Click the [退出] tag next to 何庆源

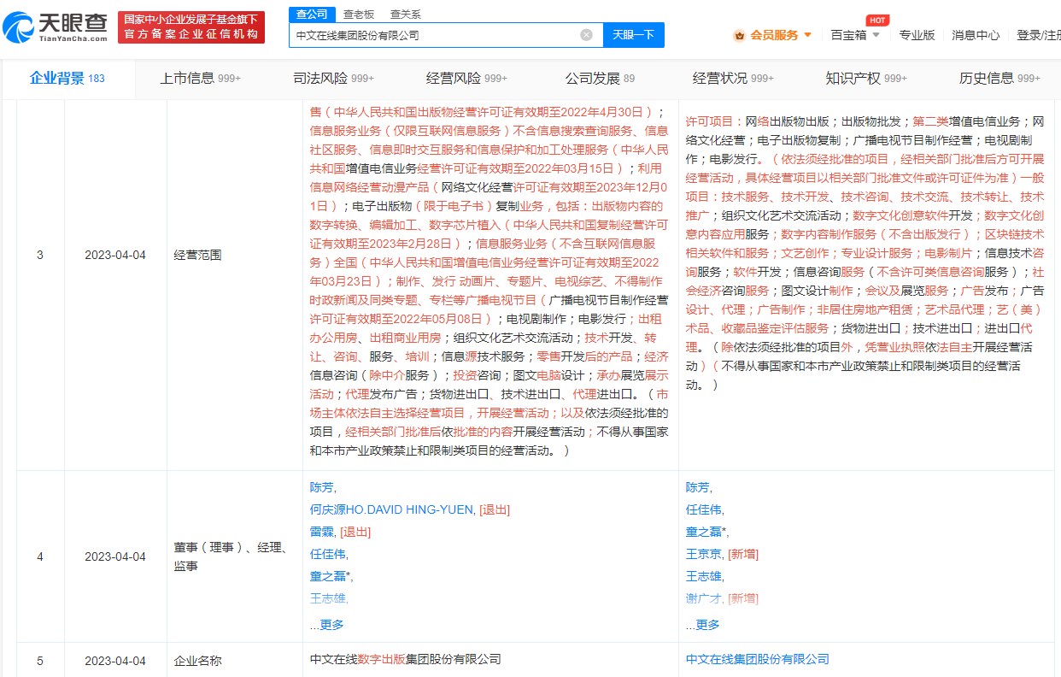tap(495, 510)
